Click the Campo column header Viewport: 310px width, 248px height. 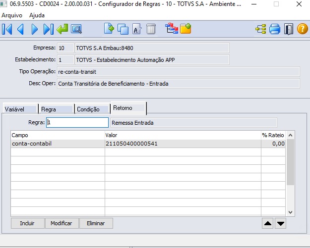point(58,135)
